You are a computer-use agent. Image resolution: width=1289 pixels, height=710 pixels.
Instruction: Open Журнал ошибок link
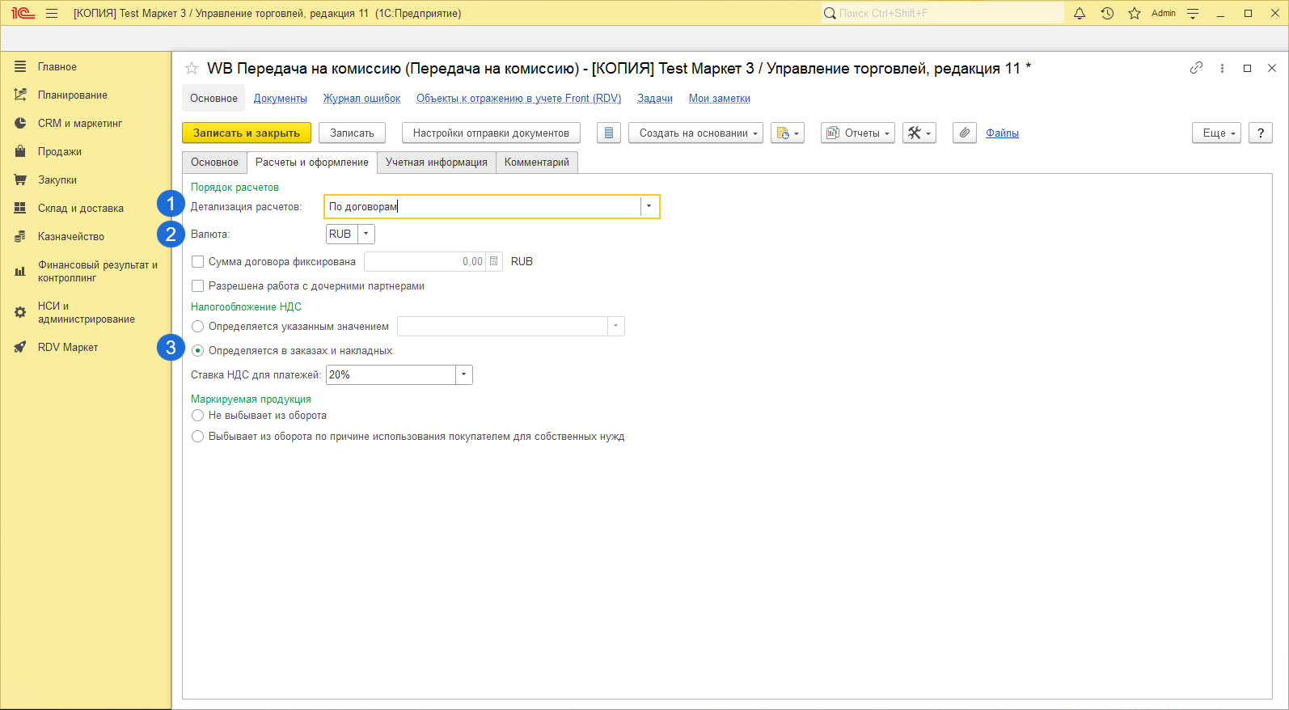click(x=361, y=98)
